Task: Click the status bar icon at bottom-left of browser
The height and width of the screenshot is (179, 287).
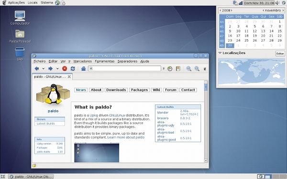Action: [34, 166]
